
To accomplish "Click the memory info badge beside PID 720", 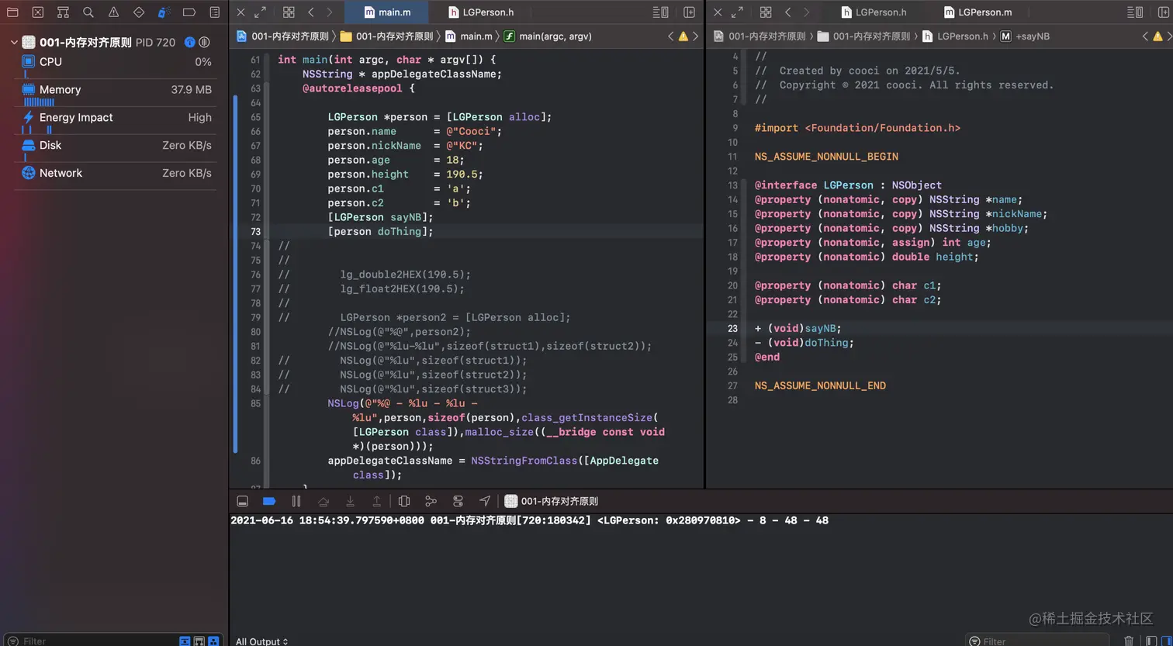I will (x=189, y=42).
